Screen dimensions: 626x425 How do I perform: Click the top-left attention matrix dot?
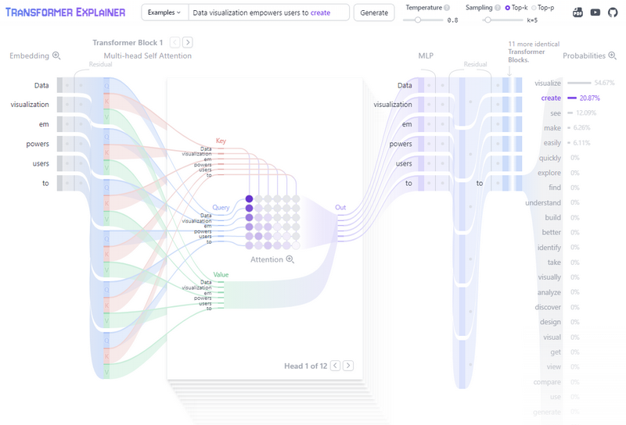(x=249, y=198)
